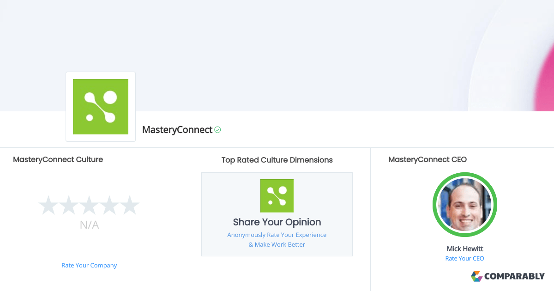Open the Rate Your CEO link
The height and width of the screenshot is (291, 554).
464,258
